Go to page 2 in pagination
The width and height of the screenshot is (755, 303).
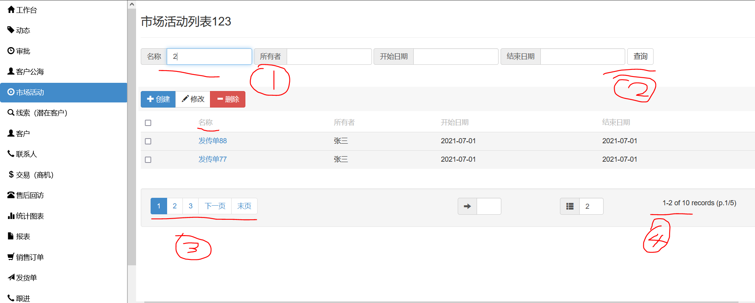coord(175,206)
